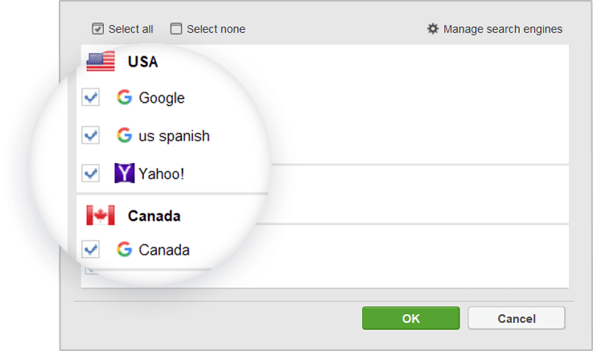Click the Select all checkbox icon
Screen dimensions: 593x351
97,29
